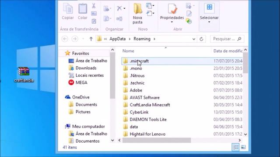Open Área de Trabalho under Meu computador
The width and height of the screenshot is (280, 157).
pyautogui.click(x=91, y=134)
